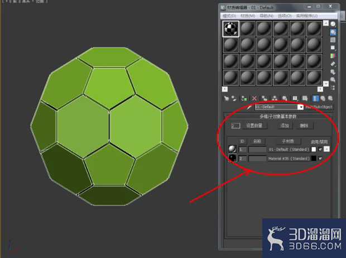Image resolution: width=346 pixels, height=258 pixels.
Task: Open sub-material Material #36 (Standard)
Action: [289, 159]
